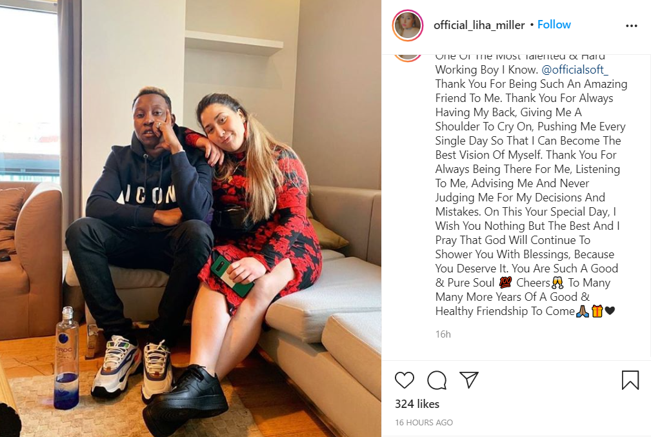Click the 16 HOURS AGO post date
The image size is (651, 437).
(424, 422)
